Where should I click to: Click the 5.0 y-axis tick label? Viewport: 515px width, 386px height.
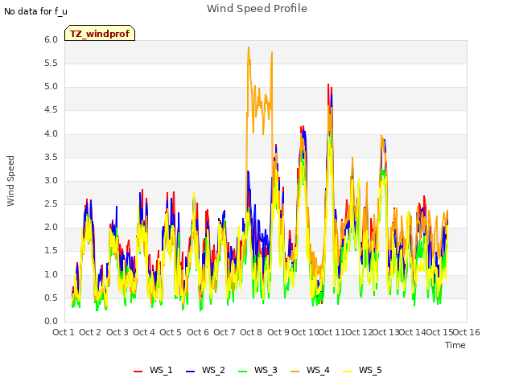pyautogui.click(x=51, y=87)
